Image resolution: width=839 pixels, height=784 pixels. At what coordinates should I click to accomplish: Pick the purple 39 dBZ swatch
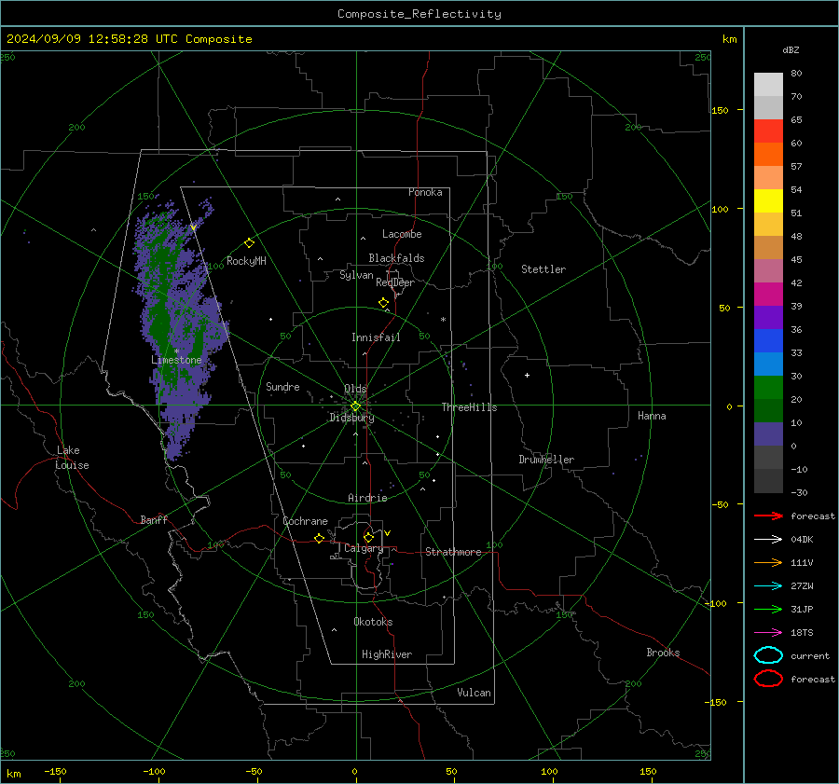tap(768, 317)
